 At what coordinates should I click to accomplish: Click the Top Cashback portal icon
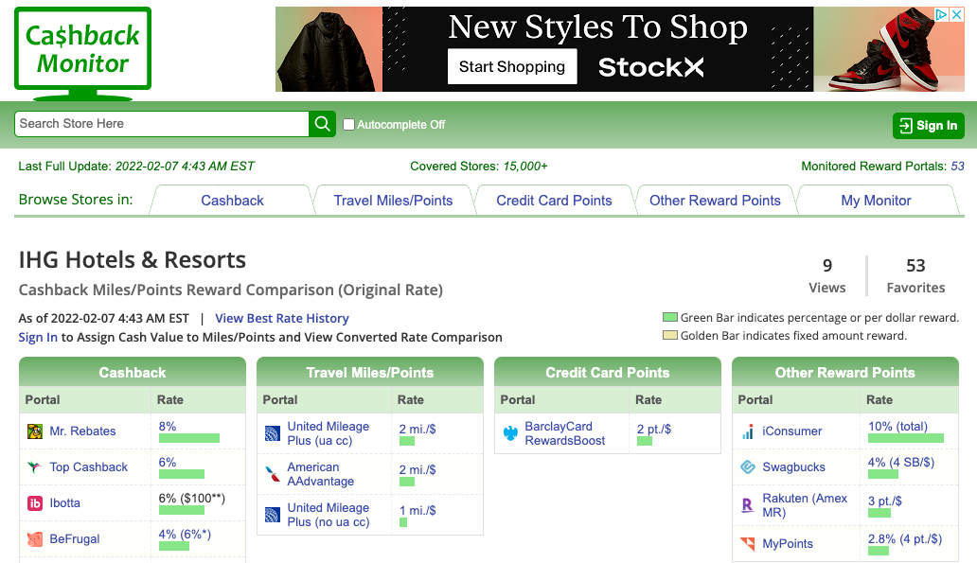(35, 467)
